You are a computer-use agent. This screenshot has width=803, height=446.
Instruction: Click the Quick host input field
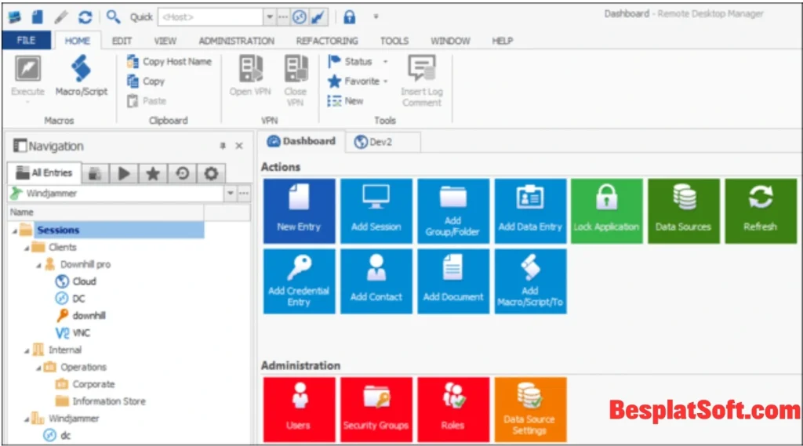click(x=210, y=17)
